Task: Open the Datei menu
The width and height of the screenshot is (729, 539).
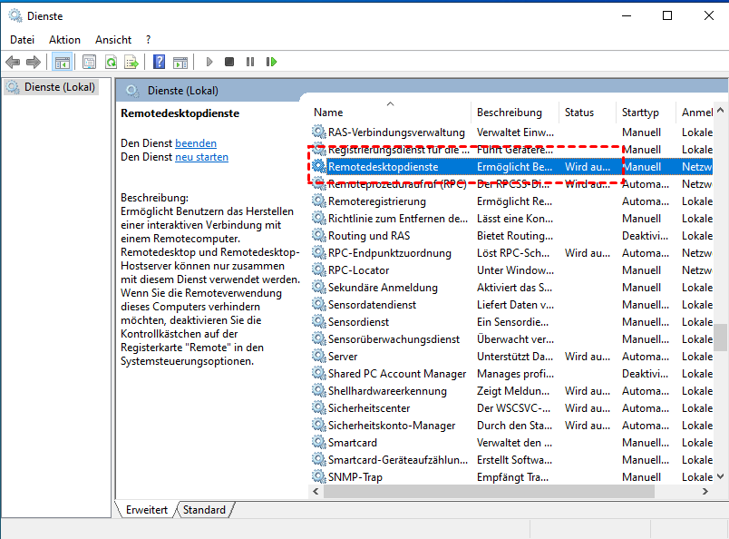Action: pos(22,40)
